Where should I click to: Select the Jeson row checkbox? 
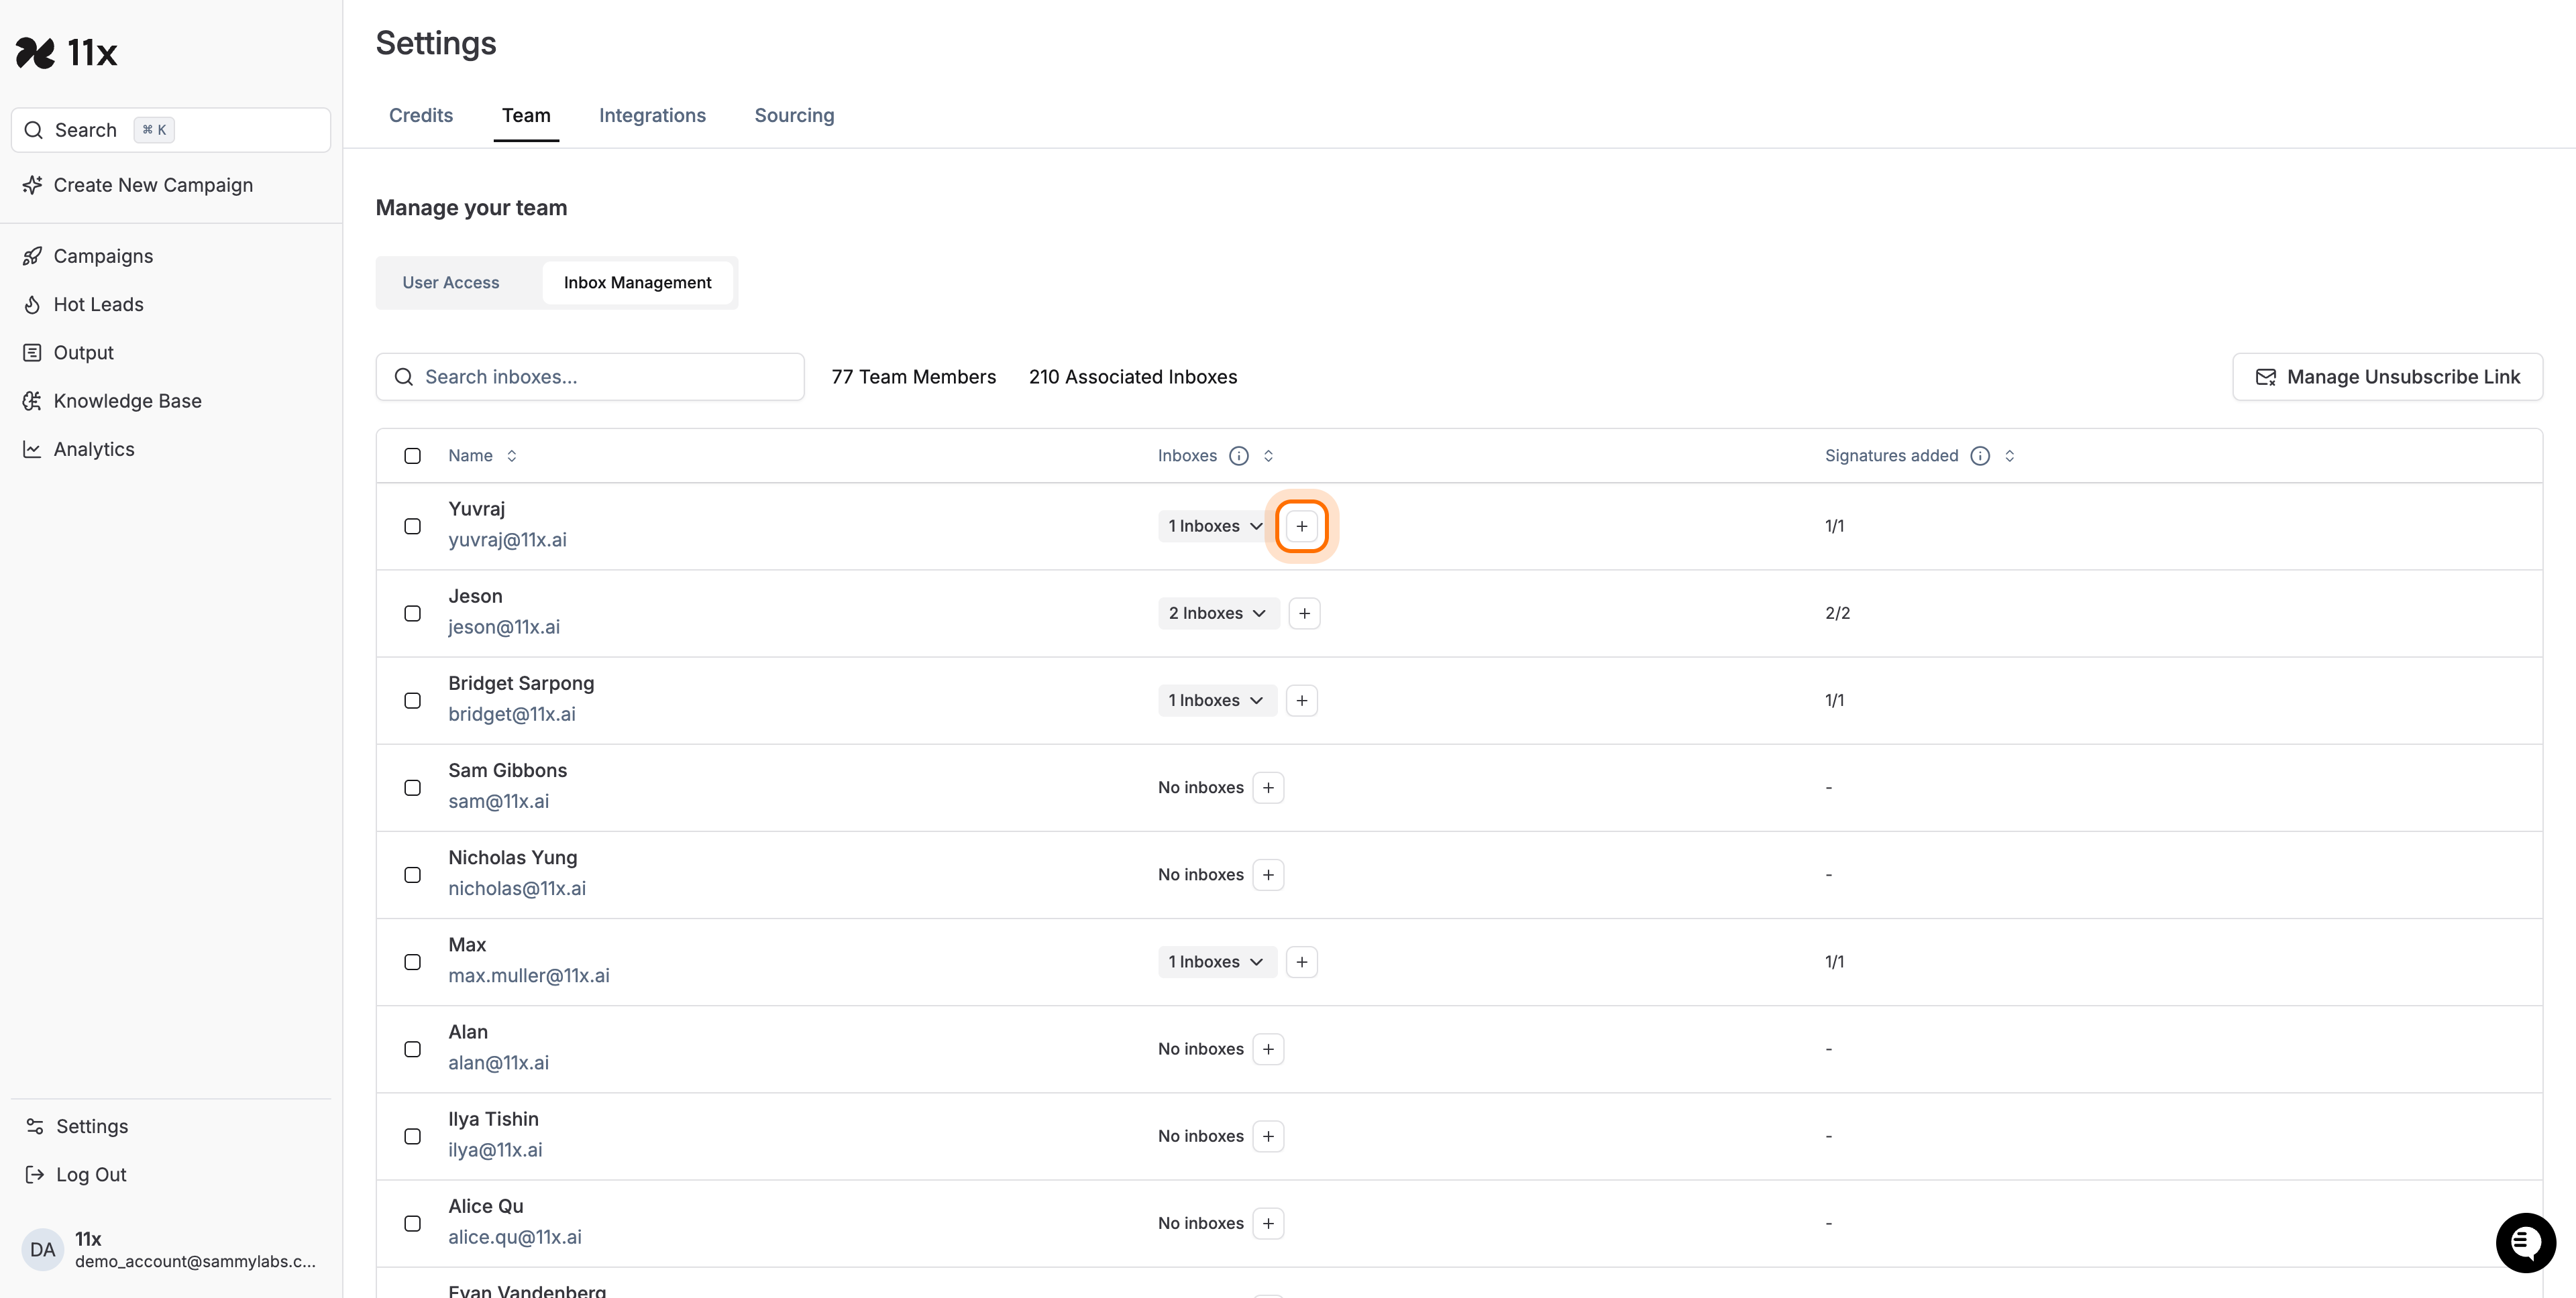pos(412,613)
